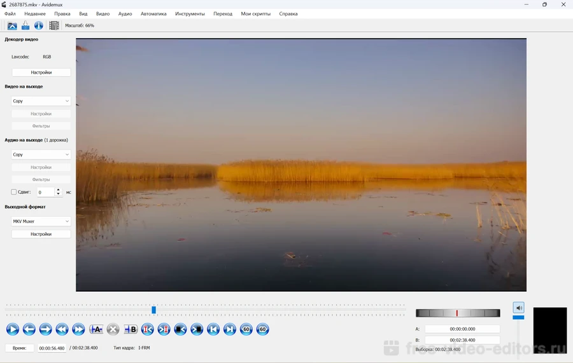Open the Инструменты menu
Viewport: 573px width, 363px height.
pyautogui.click(x=190, y=13)
